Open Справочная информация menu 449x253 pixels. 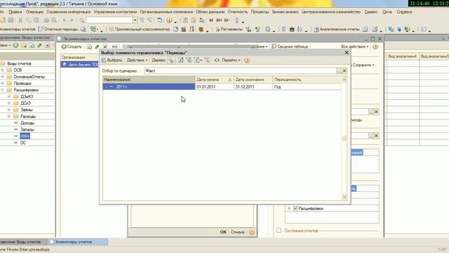[69, 12]
